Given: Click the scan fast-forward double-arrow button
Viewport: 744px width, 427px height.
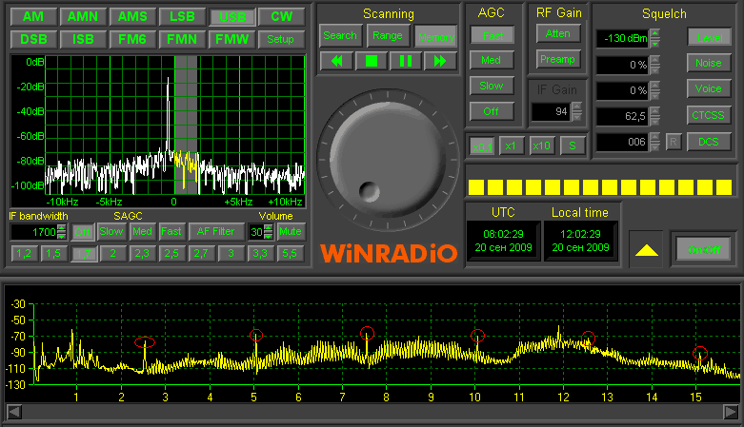Looking at the screenshot, I should click(x=439, y=60).
